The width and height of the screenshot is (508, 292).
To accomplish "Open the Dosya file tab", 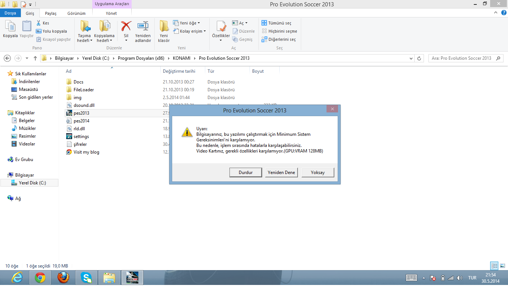I will pos(10,13).
